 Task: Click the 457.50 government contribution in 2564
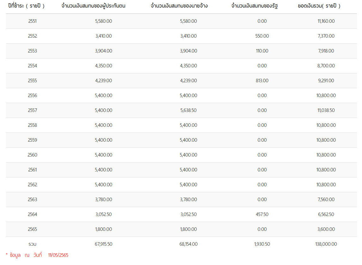pyautogui.click(x=262, y=214)
